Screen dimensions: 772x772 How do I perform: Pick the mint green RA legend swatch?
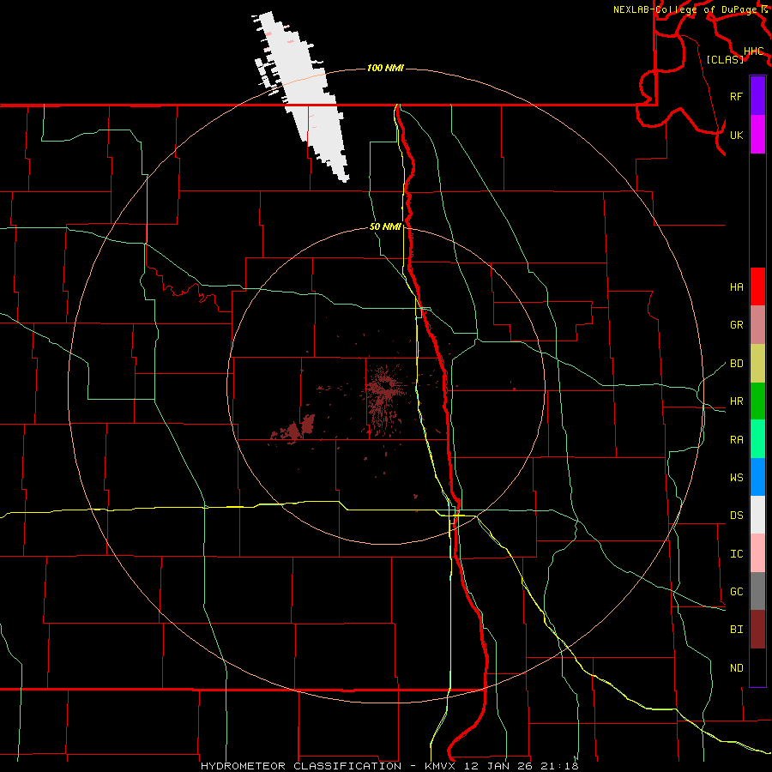click(757, 439)
